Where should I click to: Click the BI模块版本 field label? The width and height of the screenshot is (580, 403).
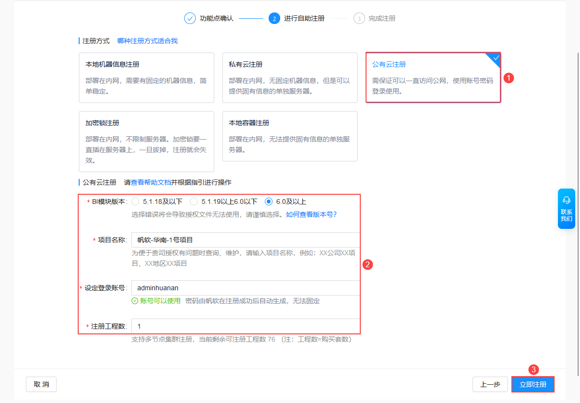pyautogui.click(x=109, y=201)
